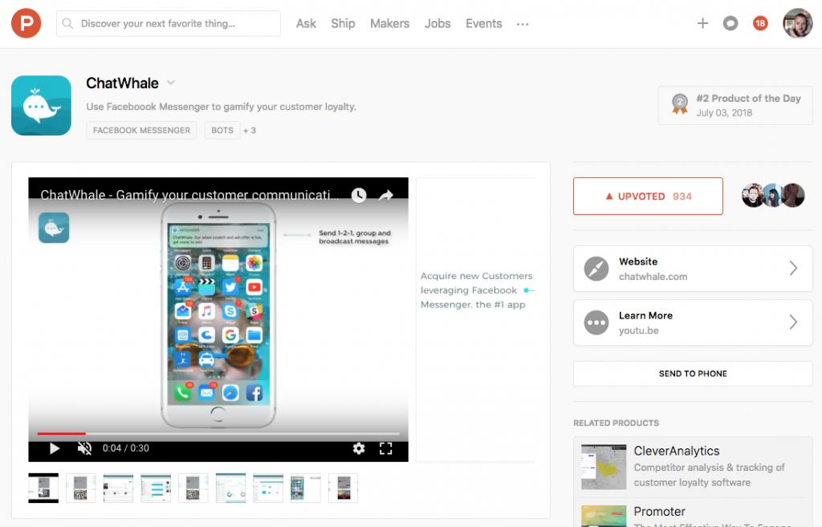Open the Jobs menu item
This screenshot has width=822, height=527.
437,23
